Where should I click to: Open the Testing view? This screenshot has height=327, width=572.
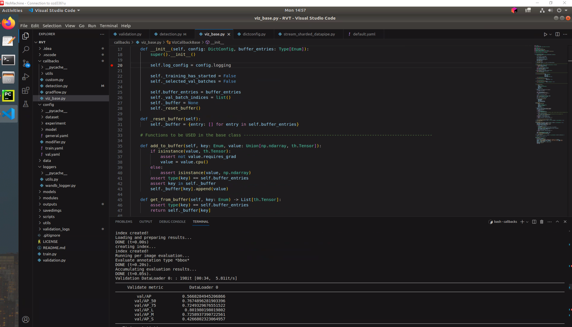pos(26,104)
